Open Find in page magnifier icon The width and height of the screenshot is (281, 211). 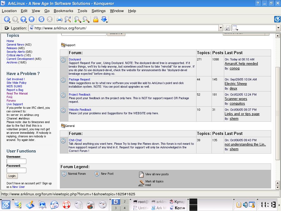point(68,19)
